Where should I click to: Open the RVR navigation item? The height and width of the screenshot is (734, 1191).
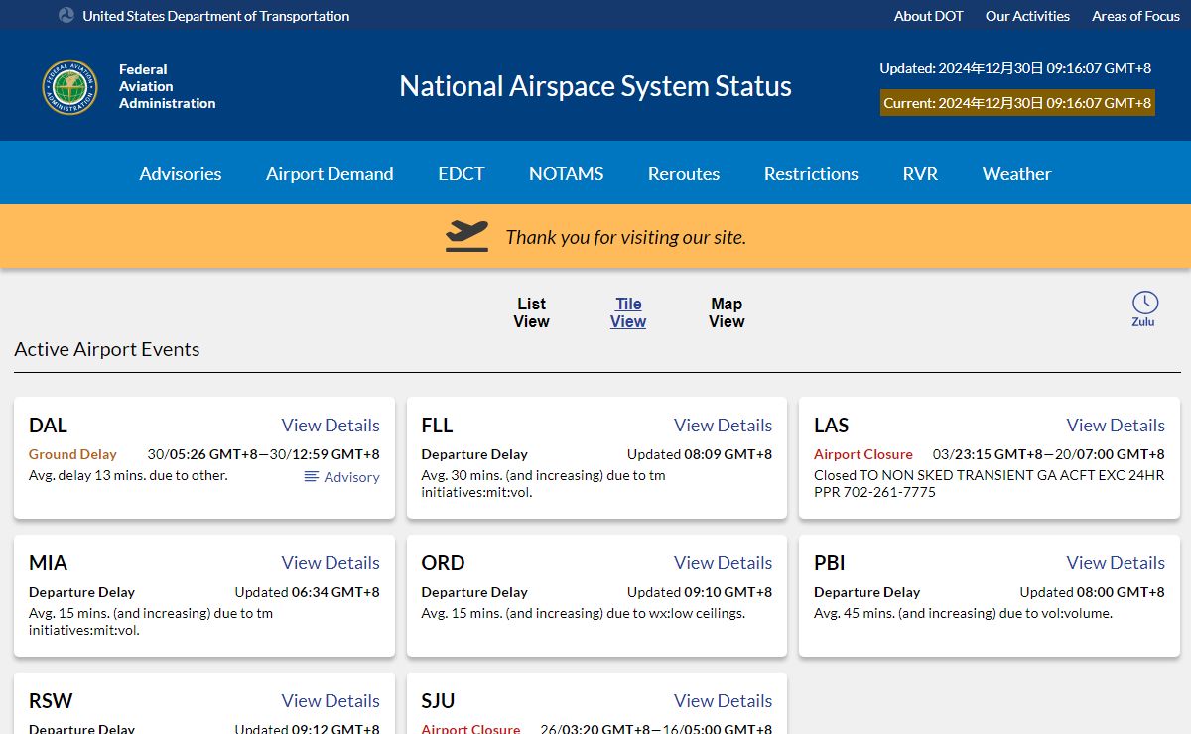[920, 173]
